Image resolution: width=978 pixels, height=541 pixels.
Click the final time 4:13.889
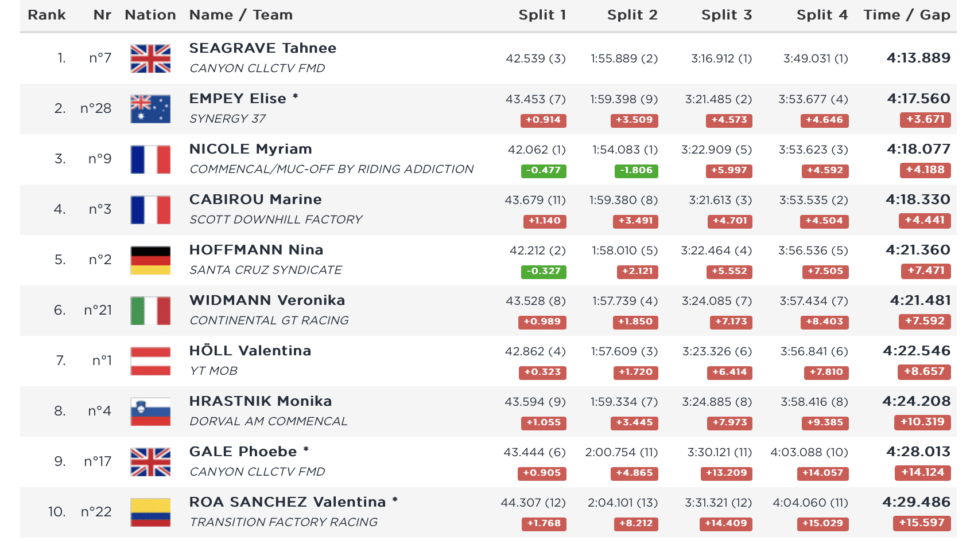[x=918, y=58]
